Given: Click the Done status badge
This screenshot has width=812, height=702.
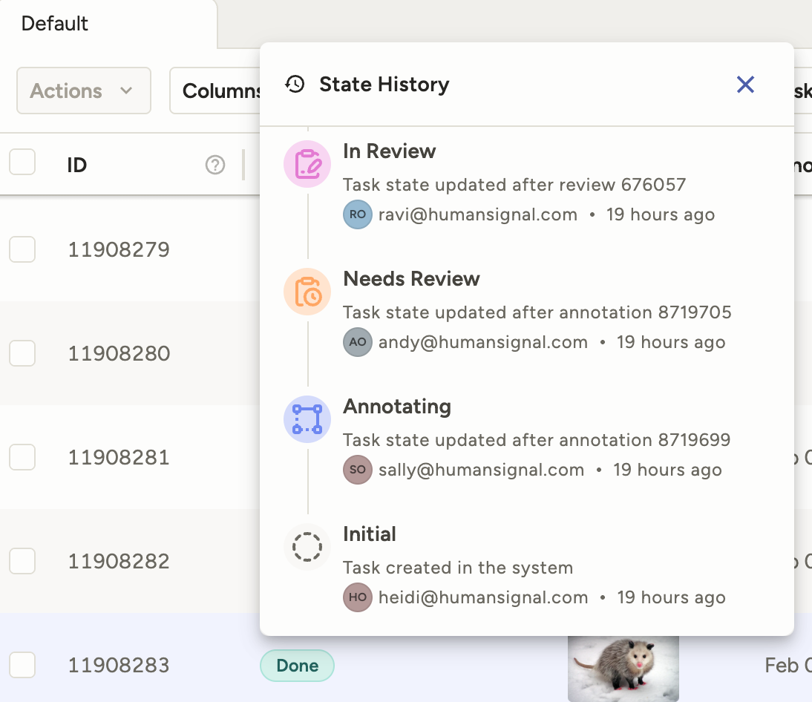Looking at the screenshot, I should (x=297, y=666).
